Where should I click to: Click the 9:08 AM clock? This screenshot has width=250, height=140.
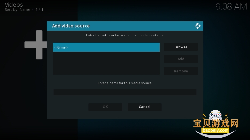pos(231,7)
